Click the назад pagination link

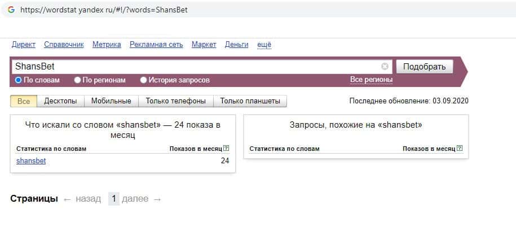pyautogui.click(x=88, y=199)
